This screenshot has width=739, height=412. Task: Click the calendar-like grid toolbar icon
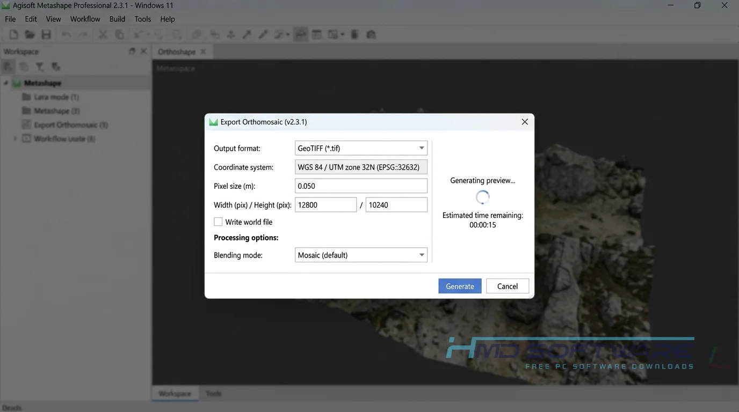coord(317,34)
